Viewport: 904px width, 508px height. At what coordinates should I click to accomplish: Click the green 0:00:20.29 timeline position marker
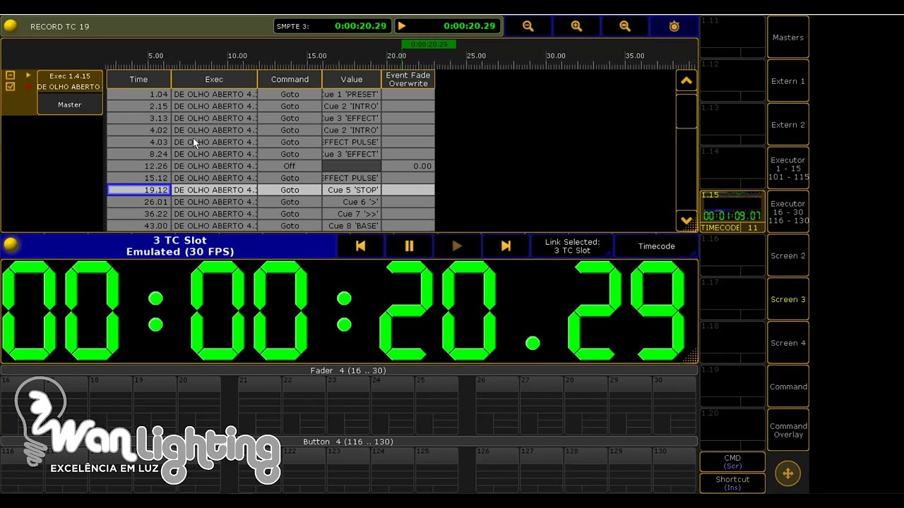pos(429,44)
